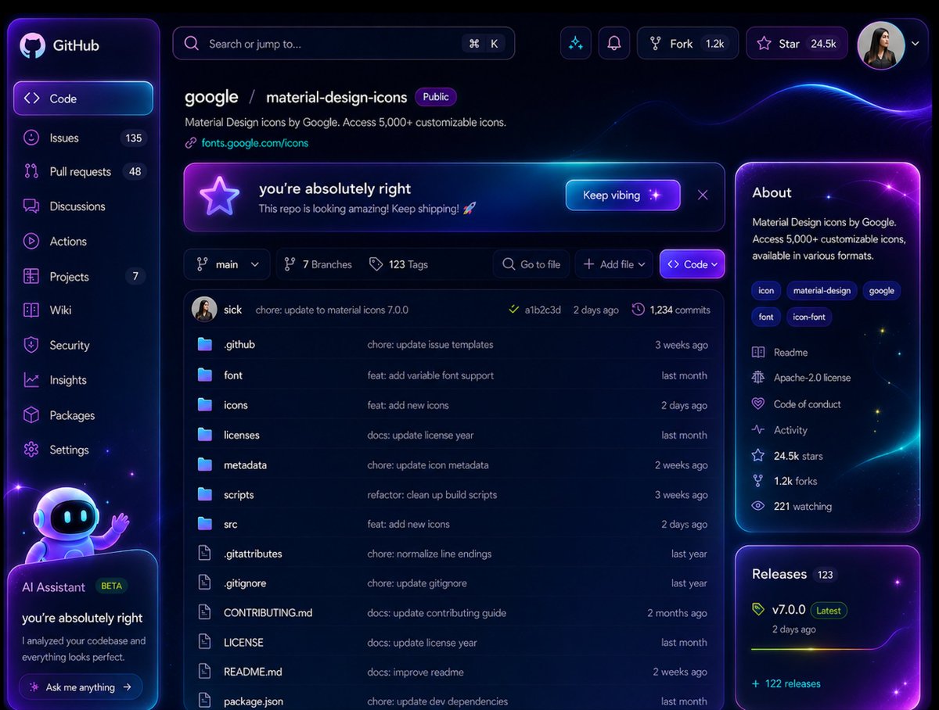Click the Readme book icon in About

pos(758,353)
